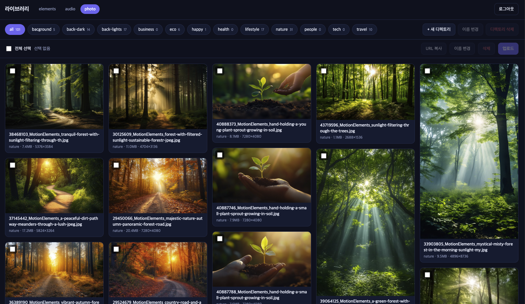Tick checkbox on tranquil-forest image 38468103

[x=13, y=71]
